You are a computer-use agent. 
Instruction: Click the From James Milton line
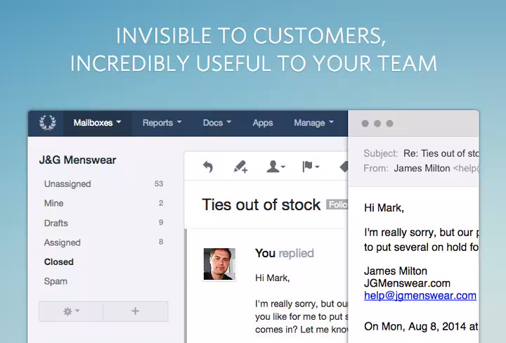421,169
